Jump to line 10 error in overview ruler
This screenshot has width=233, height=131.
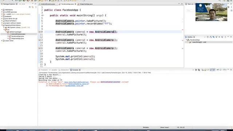(x=183, y=30)
